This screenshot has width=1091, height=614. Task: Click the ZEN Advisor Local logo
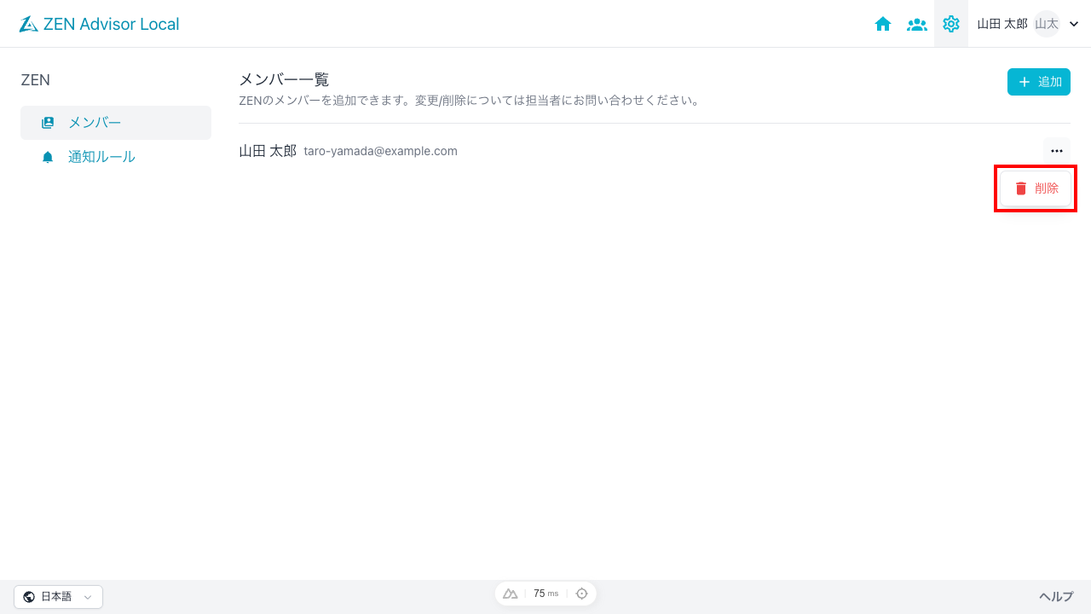coord(99,24)
